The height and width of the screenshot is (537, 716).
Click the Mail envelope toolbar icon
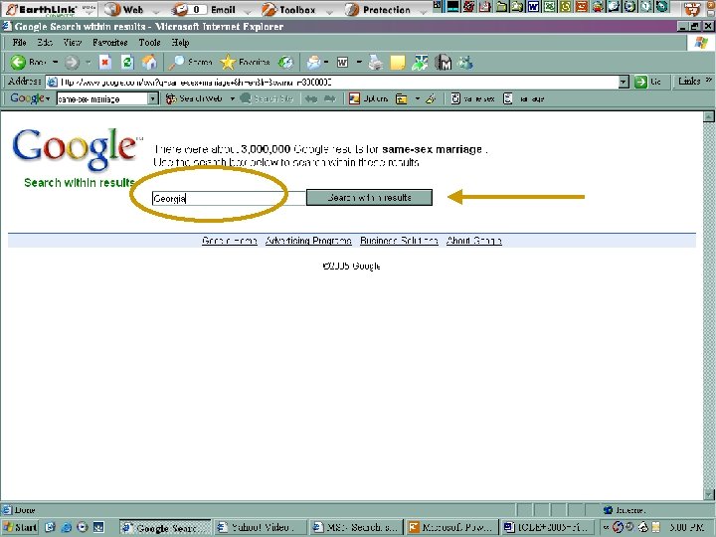click(x=313, y=62)
